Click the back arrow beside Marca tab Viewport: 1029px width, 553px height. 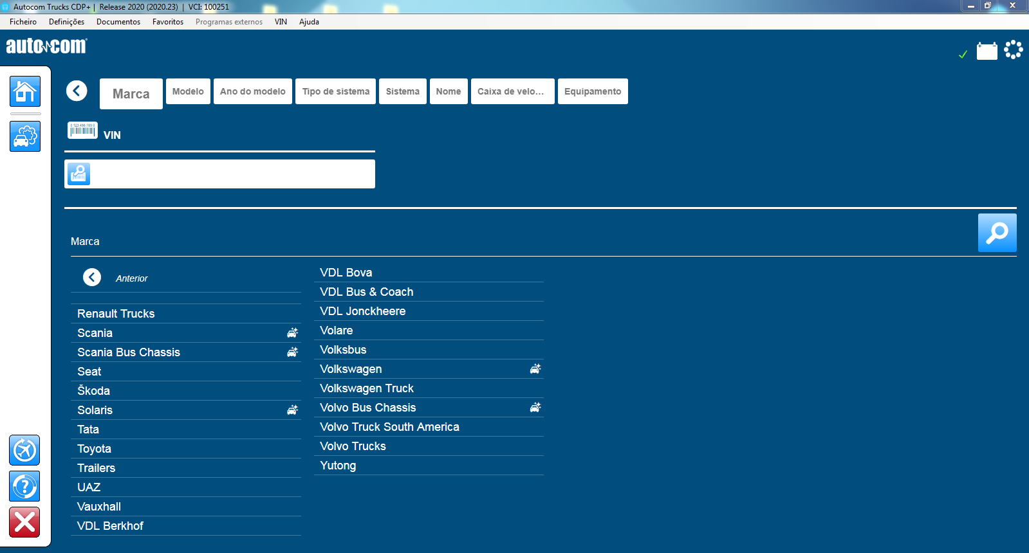tap(77, 91)
